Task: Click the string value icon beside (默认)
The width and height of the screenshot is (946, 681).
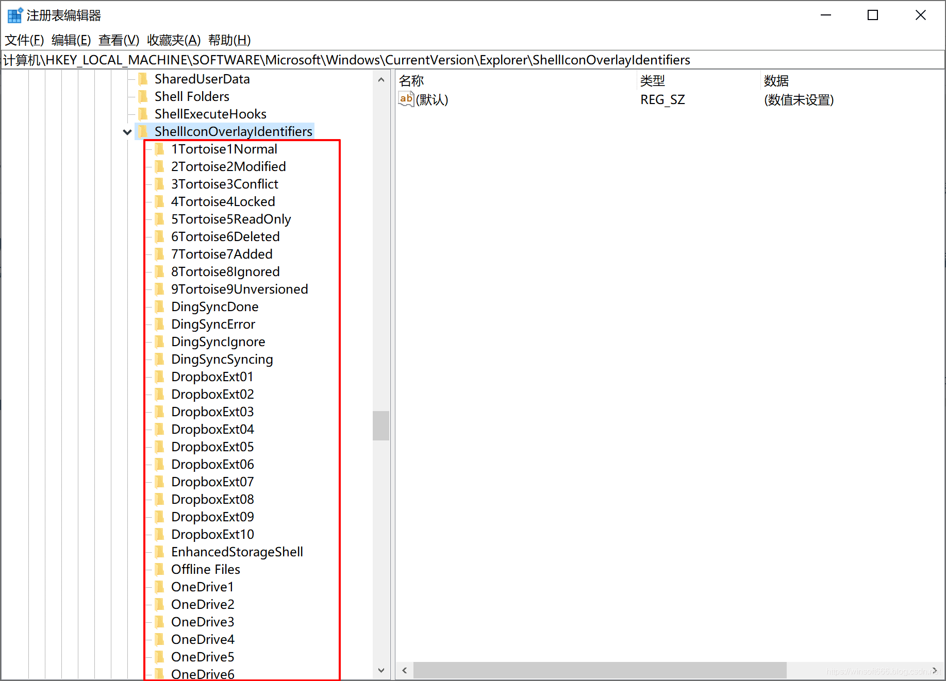Action: point(406,99)
